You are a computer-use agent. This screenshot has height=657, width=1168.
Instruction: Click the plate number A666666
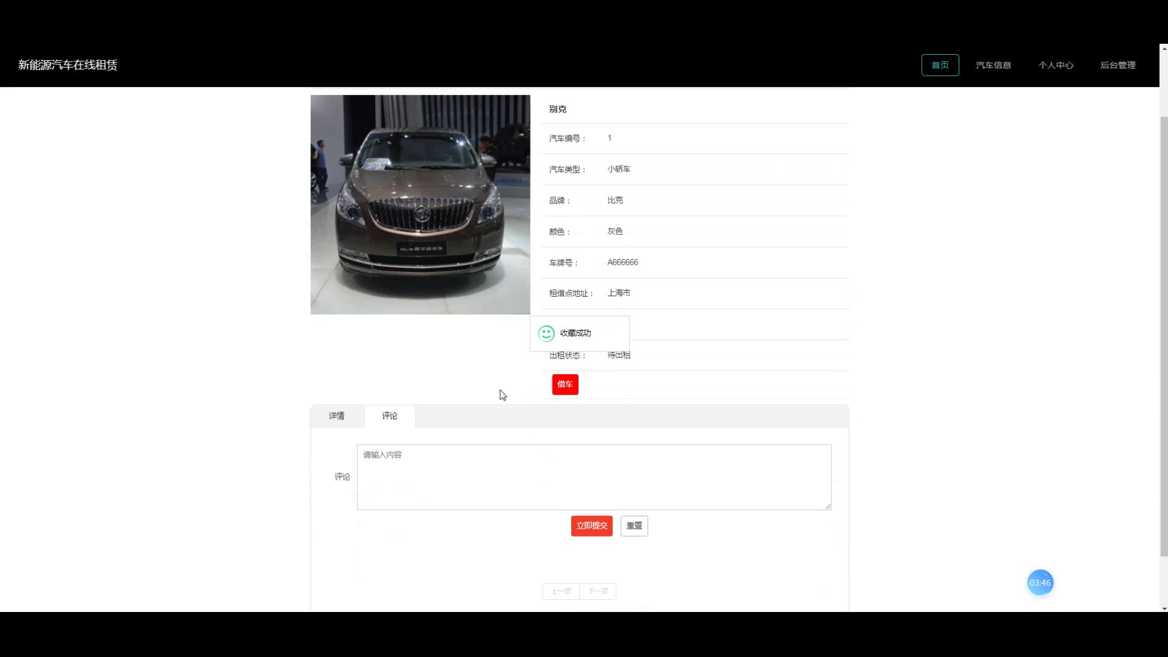pyautogui.click(x=622, y=262)
